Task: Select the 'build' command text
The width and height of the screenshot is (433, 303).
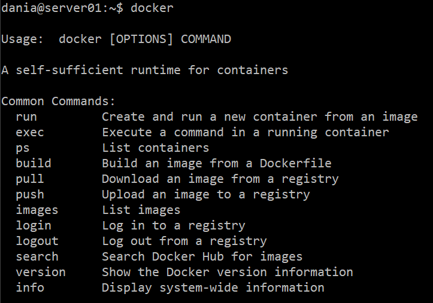Action: pyautogui.click(x=34, y=163)
